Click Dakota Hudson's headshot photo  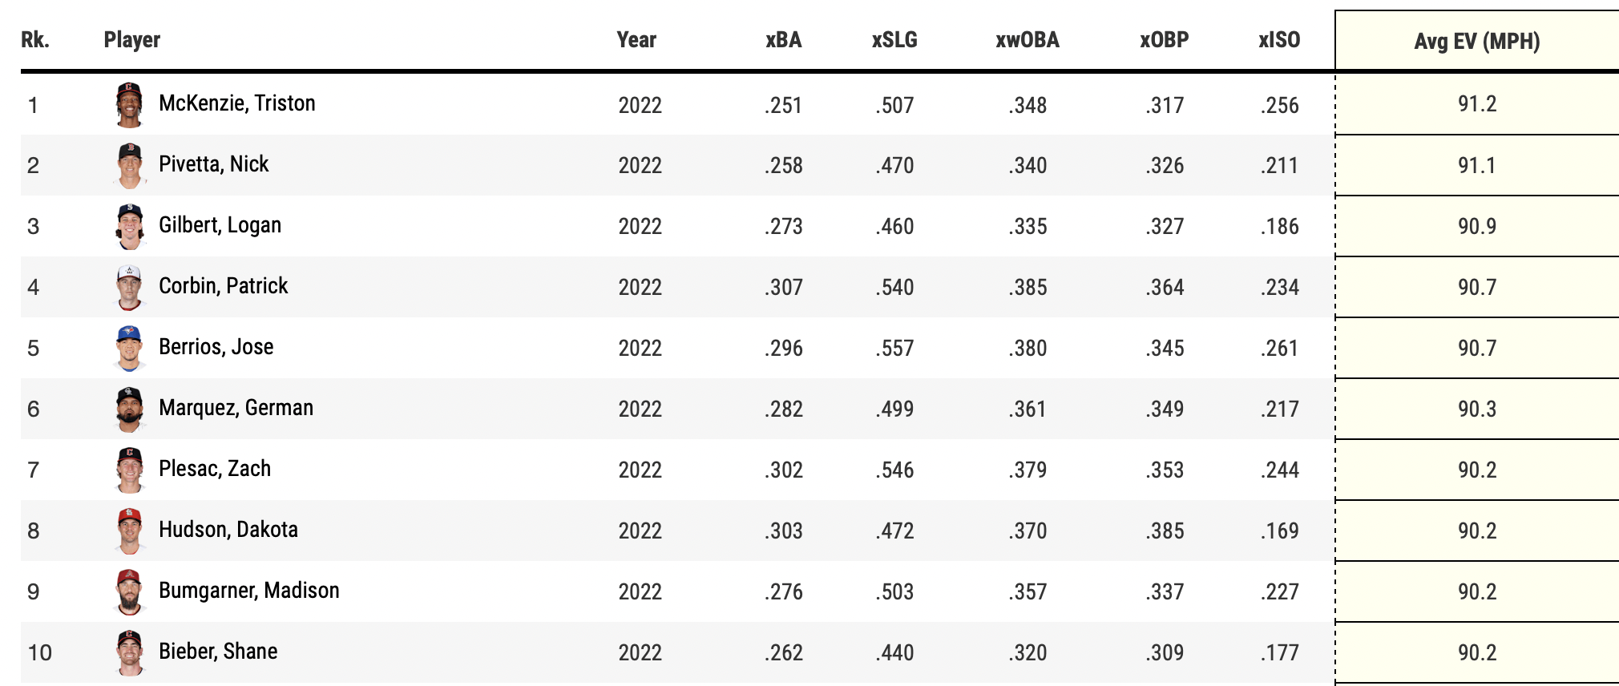coord(129,531)
